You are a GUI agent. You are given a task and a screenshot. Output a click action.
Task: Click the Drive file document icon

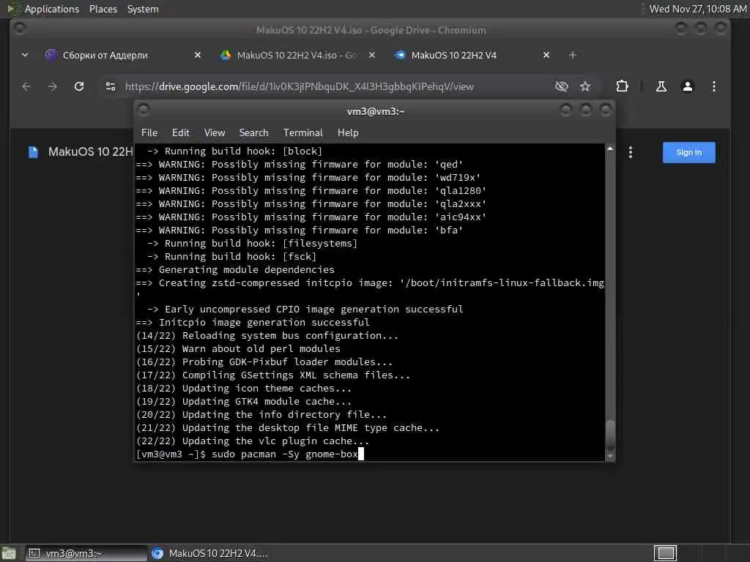(33, 152)
